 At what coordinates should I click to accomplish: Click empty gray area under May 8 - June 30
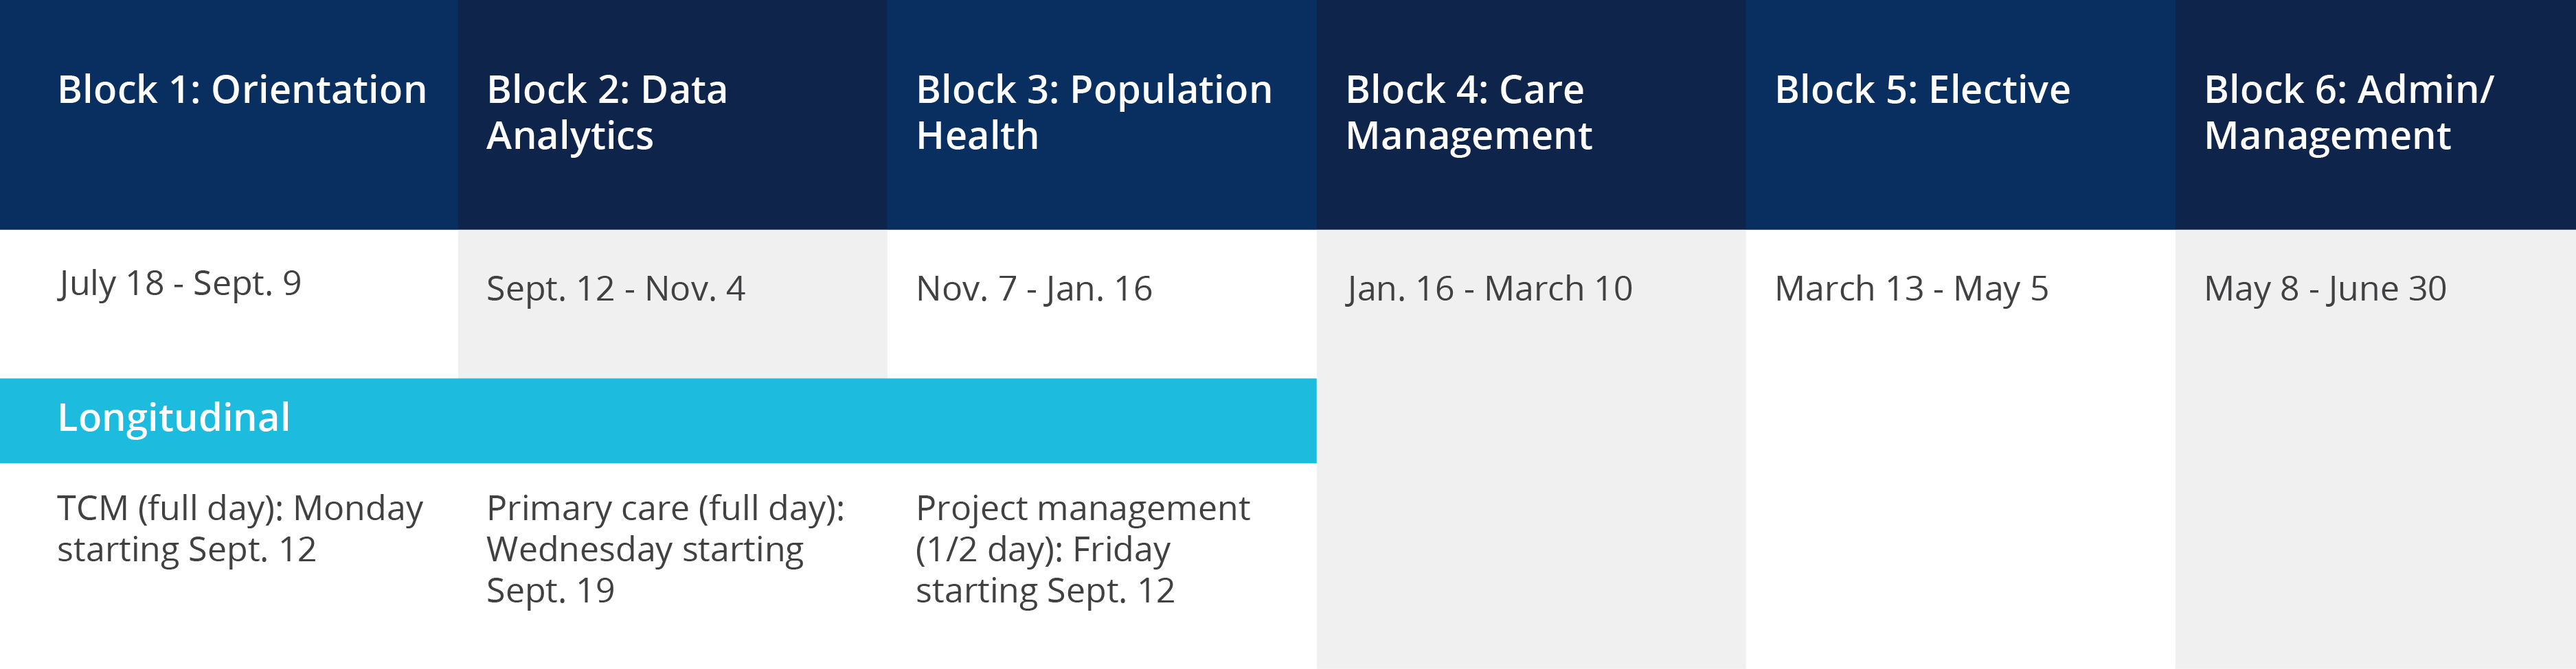[x=2375, y=500]
